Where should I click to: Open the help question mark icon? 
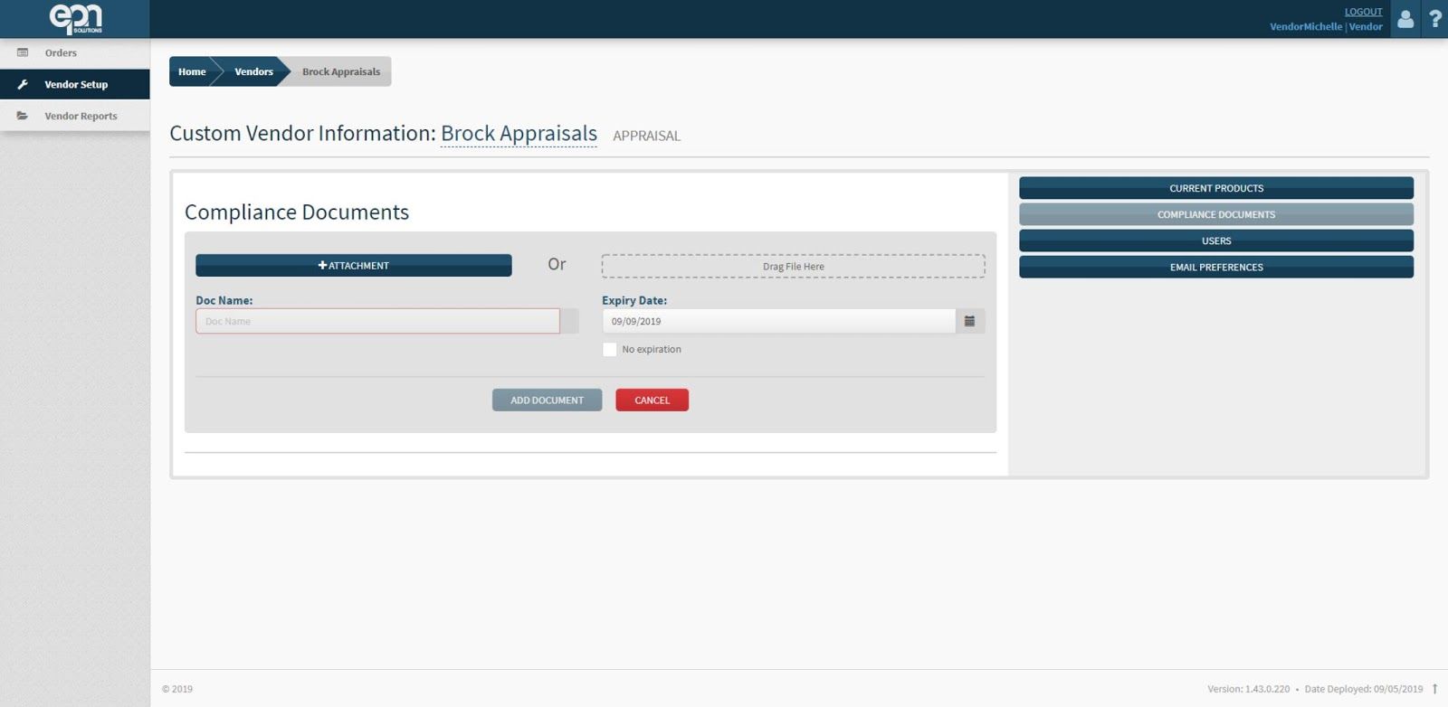click(x=1435, y=19)
